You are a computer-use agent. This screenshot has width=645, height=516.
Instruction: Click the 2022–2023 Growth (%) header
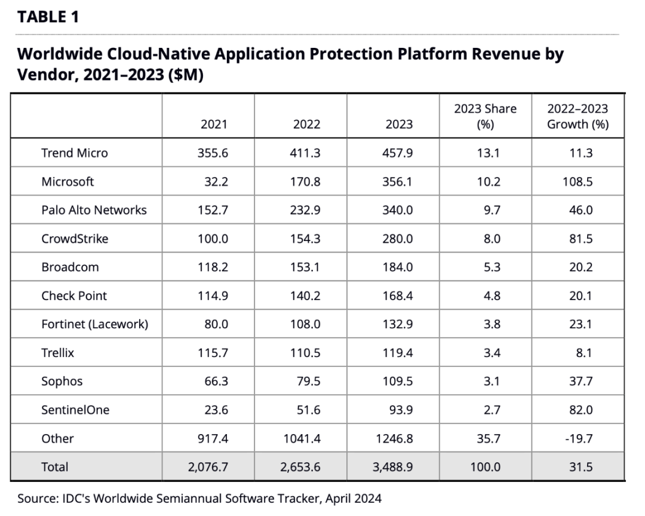coord(578,116)
